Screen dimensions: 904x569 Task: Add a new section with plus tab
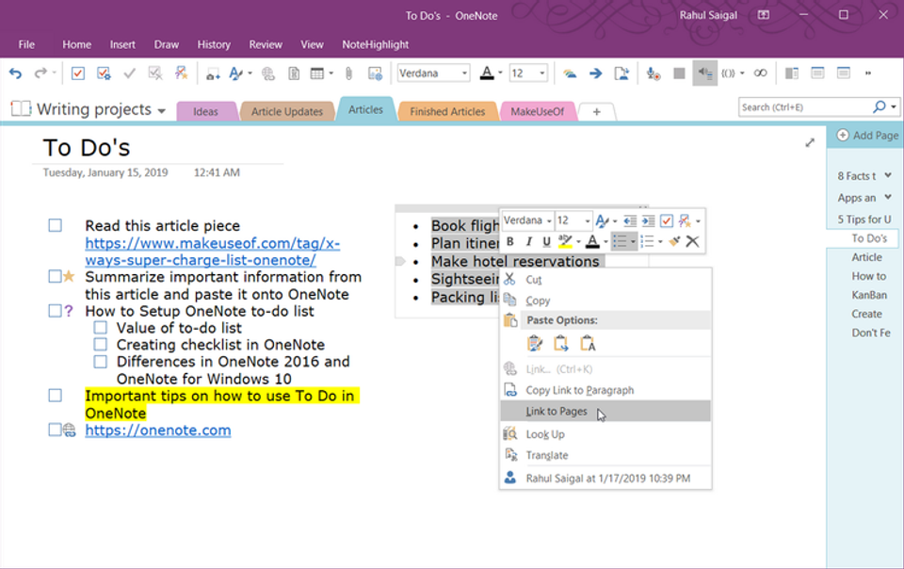point(597,112)
